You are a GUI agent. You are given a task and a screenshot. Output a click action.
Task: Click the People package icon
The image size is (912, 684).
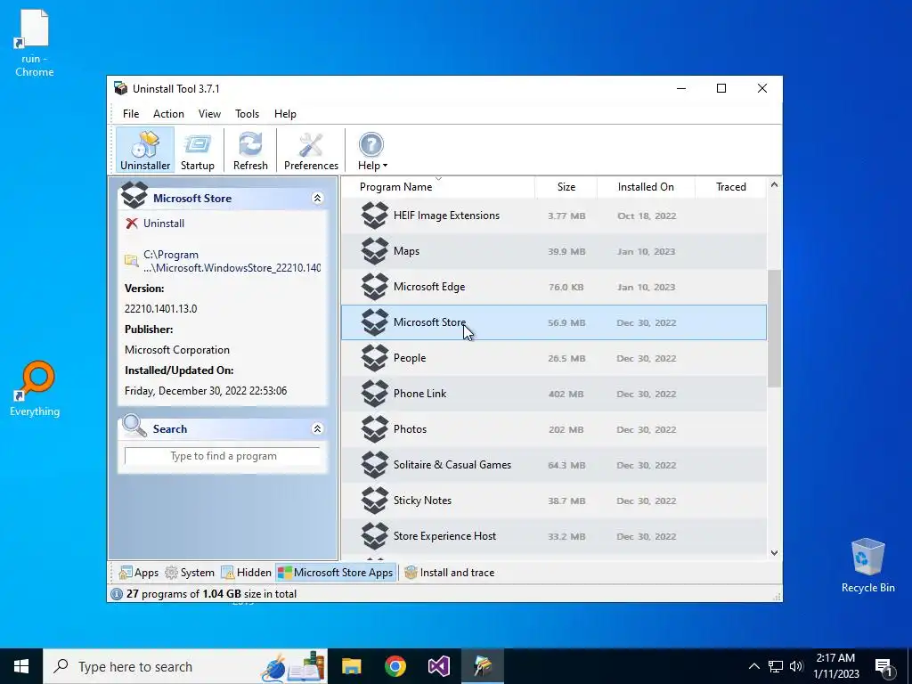coord(375,358)
